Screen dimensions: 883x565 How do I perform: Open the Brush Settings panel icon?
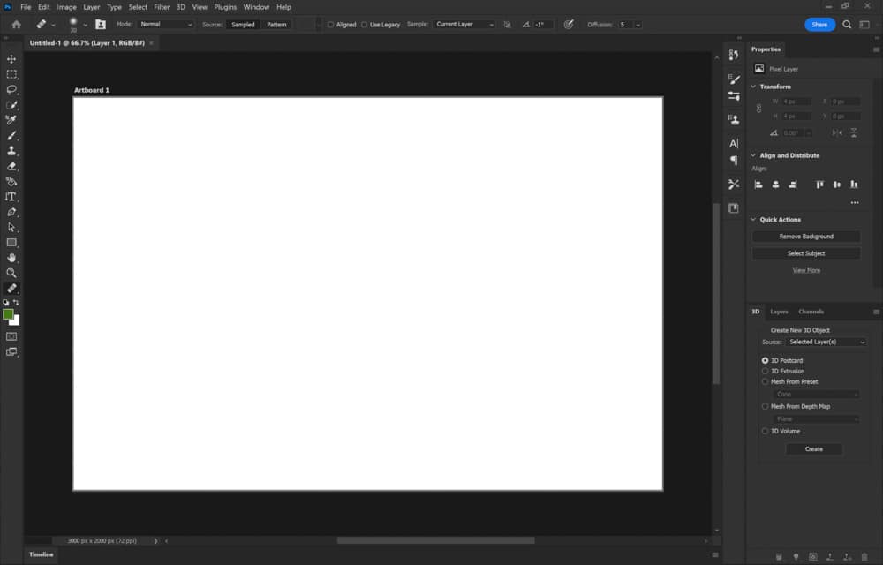coord(733,96)
